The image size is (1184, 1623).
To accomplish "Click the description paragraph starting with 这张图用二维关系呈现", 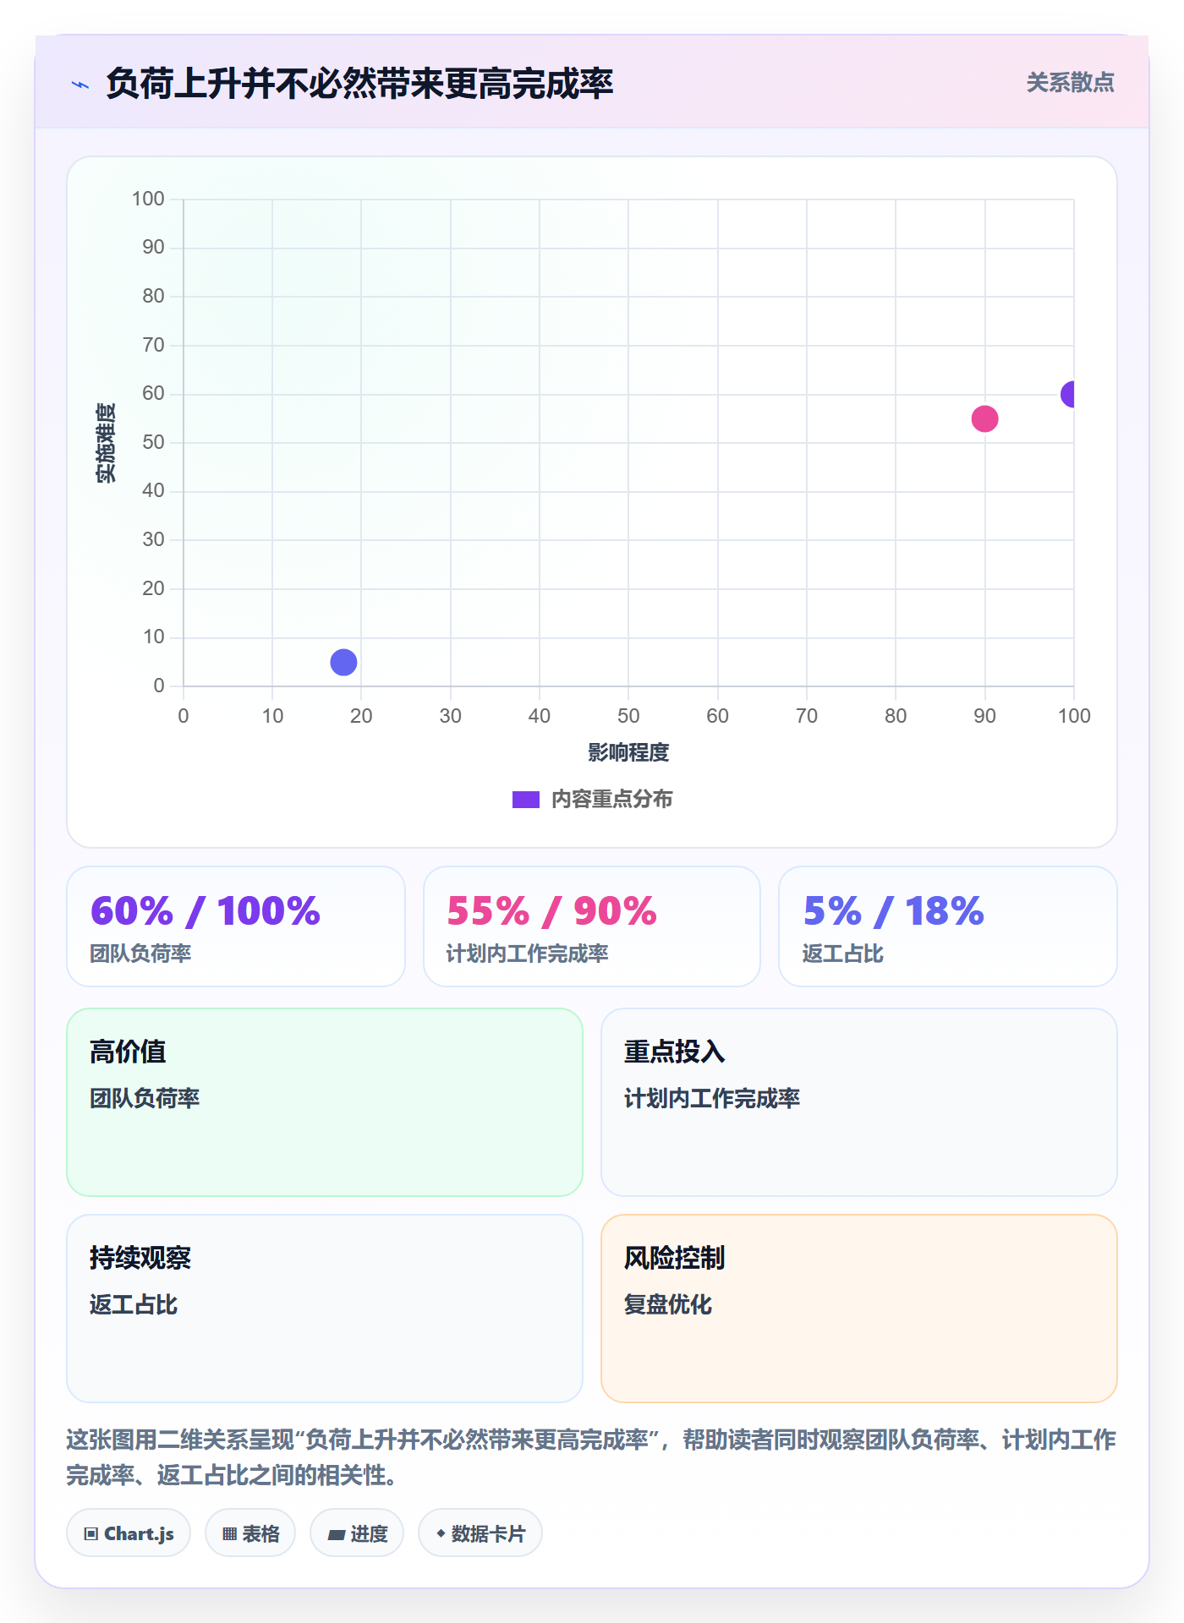I will tap(591, 1457).
